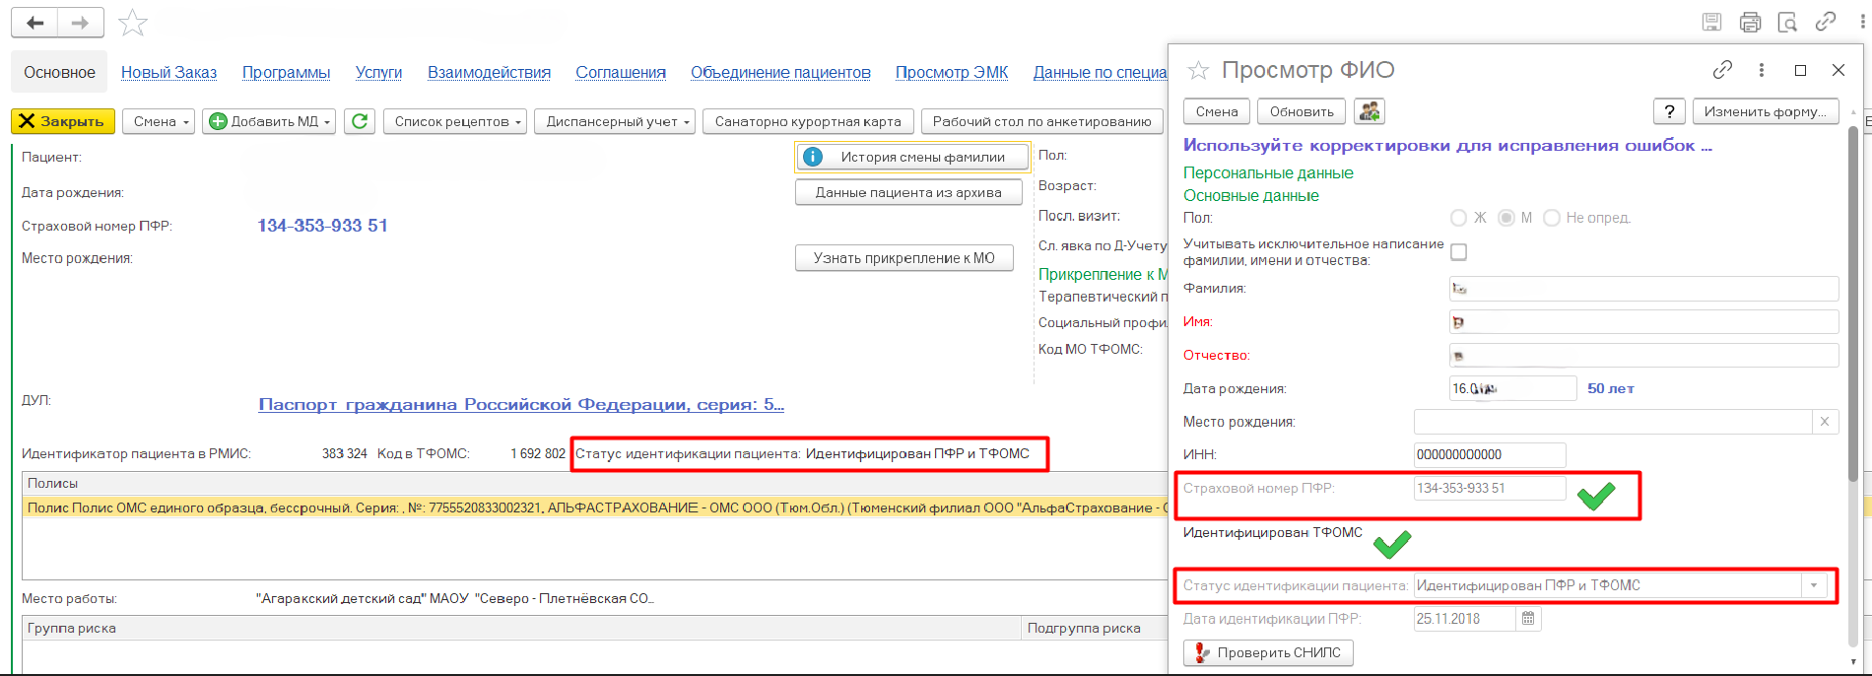
Task: Copy link icon in Просмотр ФИО panel
Action: 1722,70
